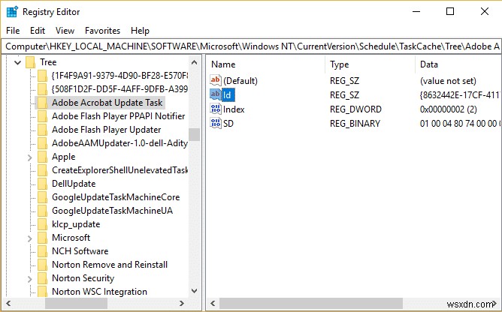
Task: Click the klcp_update folder icon
Action: tap(43, 224)
